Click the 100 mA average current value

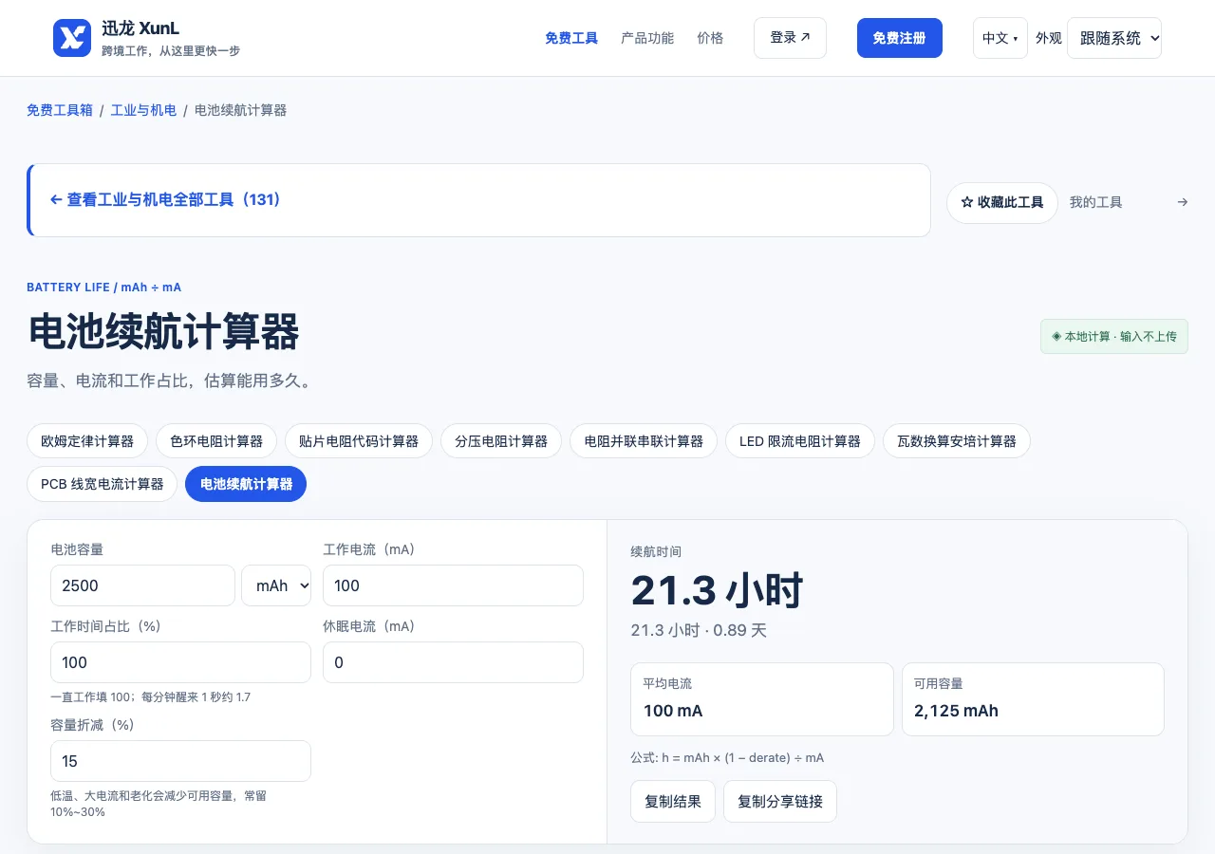click(673, 711)
